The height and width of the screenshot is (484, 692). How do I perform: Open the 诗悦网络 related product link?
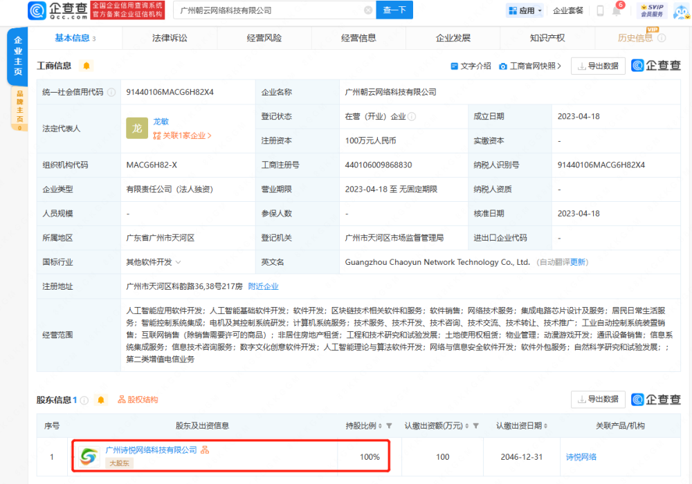click(x=581, y=457)
